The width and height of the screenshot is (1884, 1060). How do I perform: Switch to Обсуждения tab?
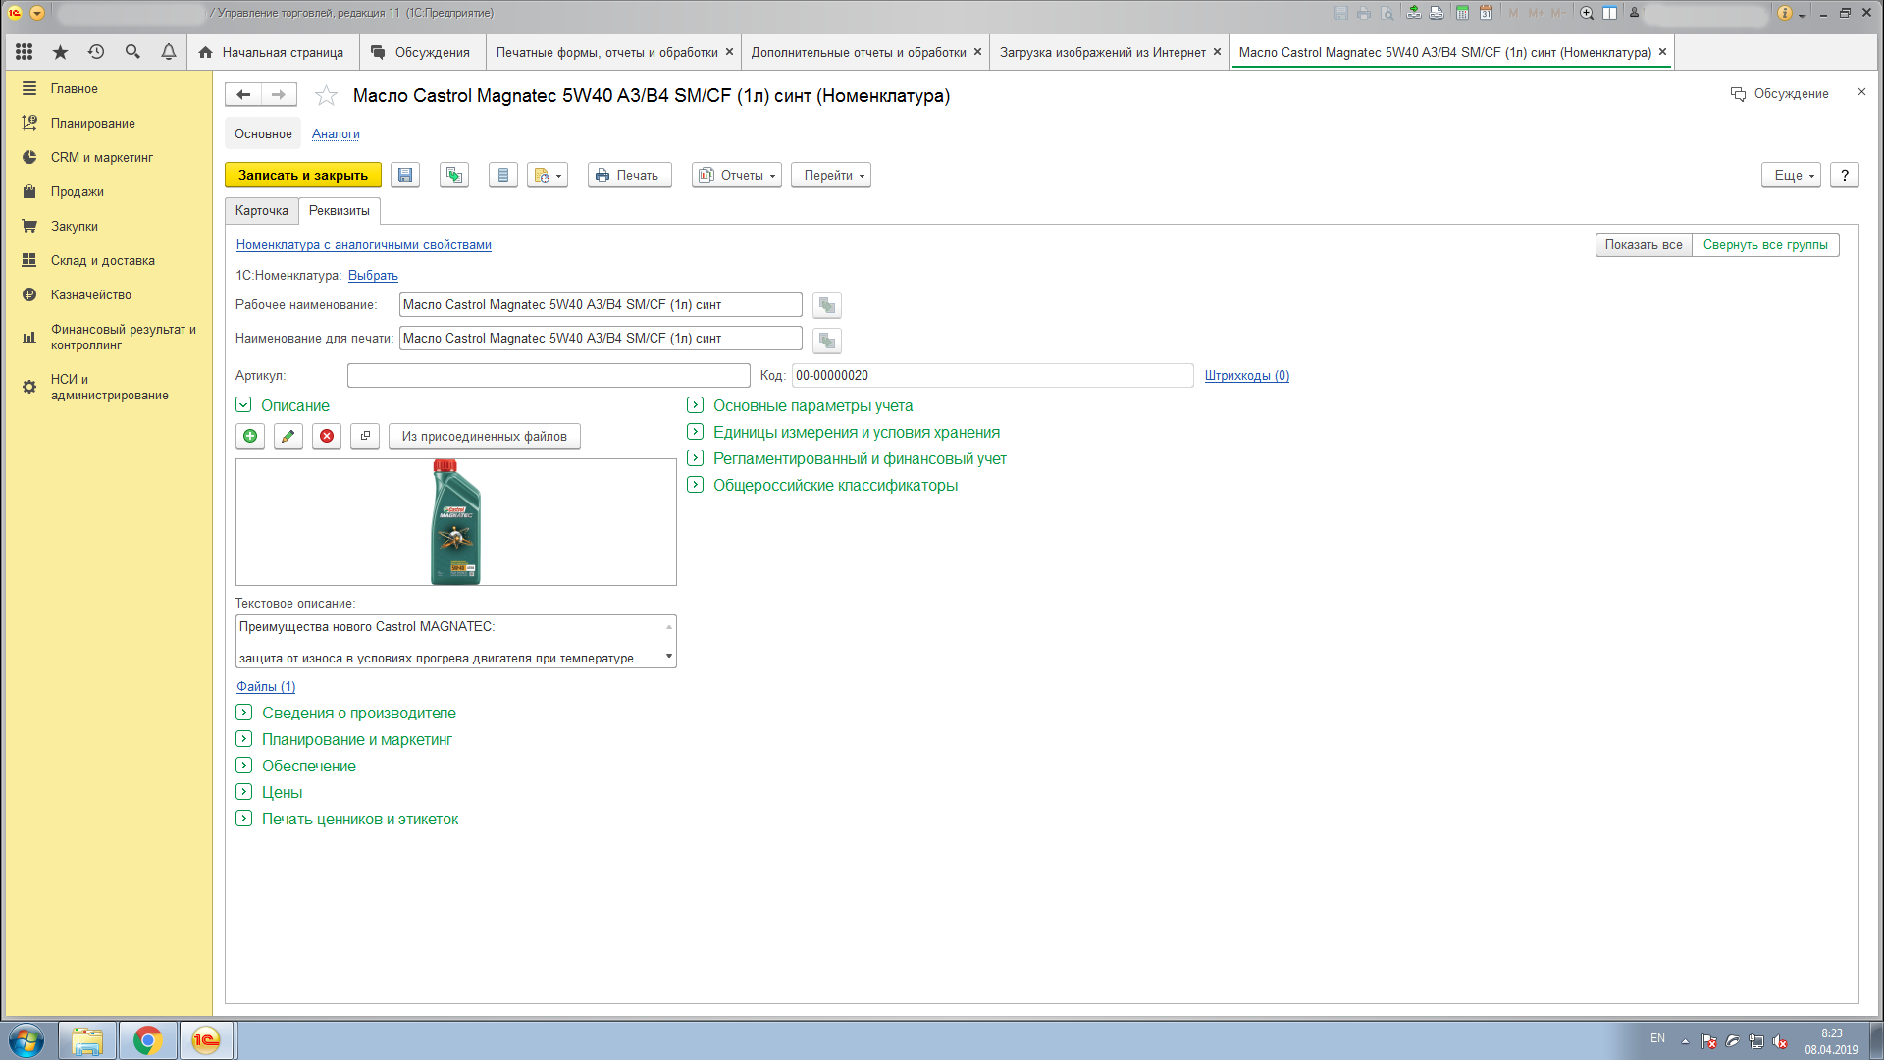[421, 52]
